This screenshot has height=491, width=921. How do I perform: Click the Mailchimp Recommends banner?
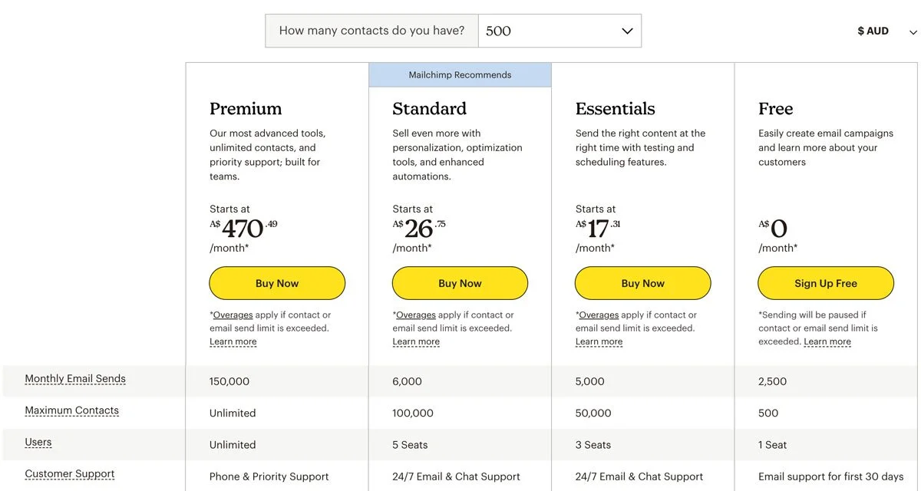(460, 74)
